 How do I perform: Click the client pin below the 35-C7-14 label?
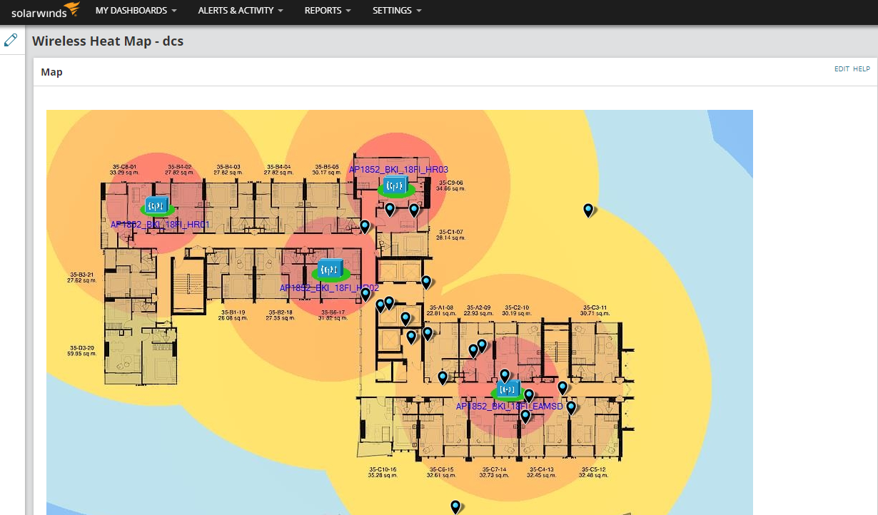455,506
